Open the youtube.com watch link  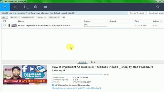pos(76,88)
